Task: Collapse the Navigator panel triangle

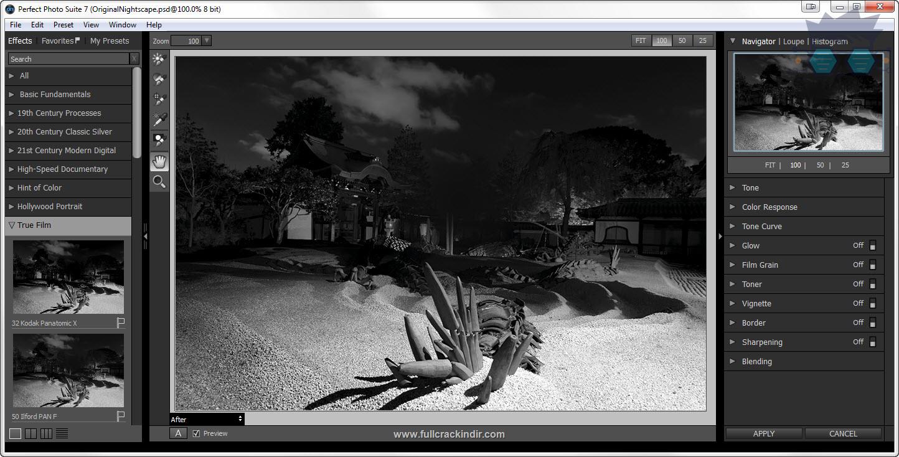Action: coord(733,41)
